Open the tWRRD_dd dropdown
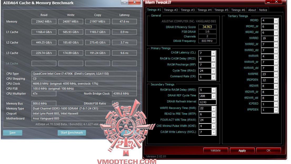The width and height of the screenshot is (291, 164). [276, 51]
